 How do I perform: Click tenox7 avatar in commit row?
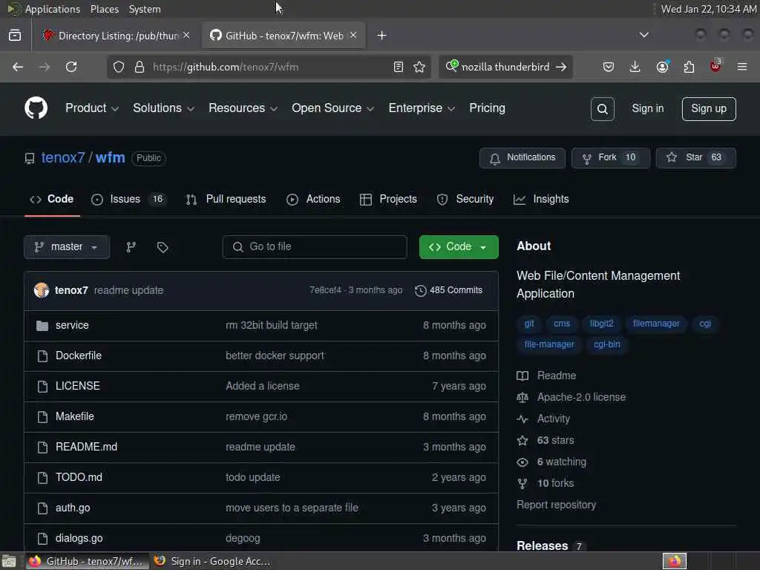pyautogui.click(x=42, y=290)
